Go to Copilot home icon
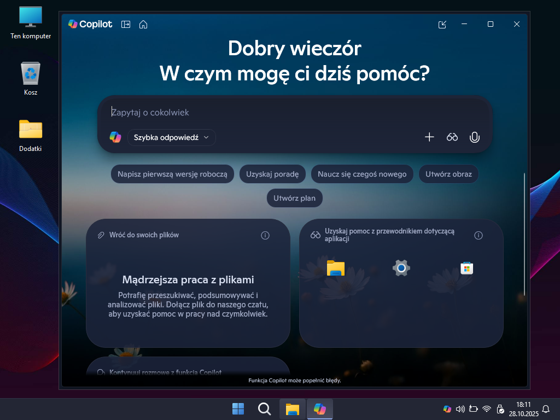Viewport: 560px width, 420px height. click(143, 24)
